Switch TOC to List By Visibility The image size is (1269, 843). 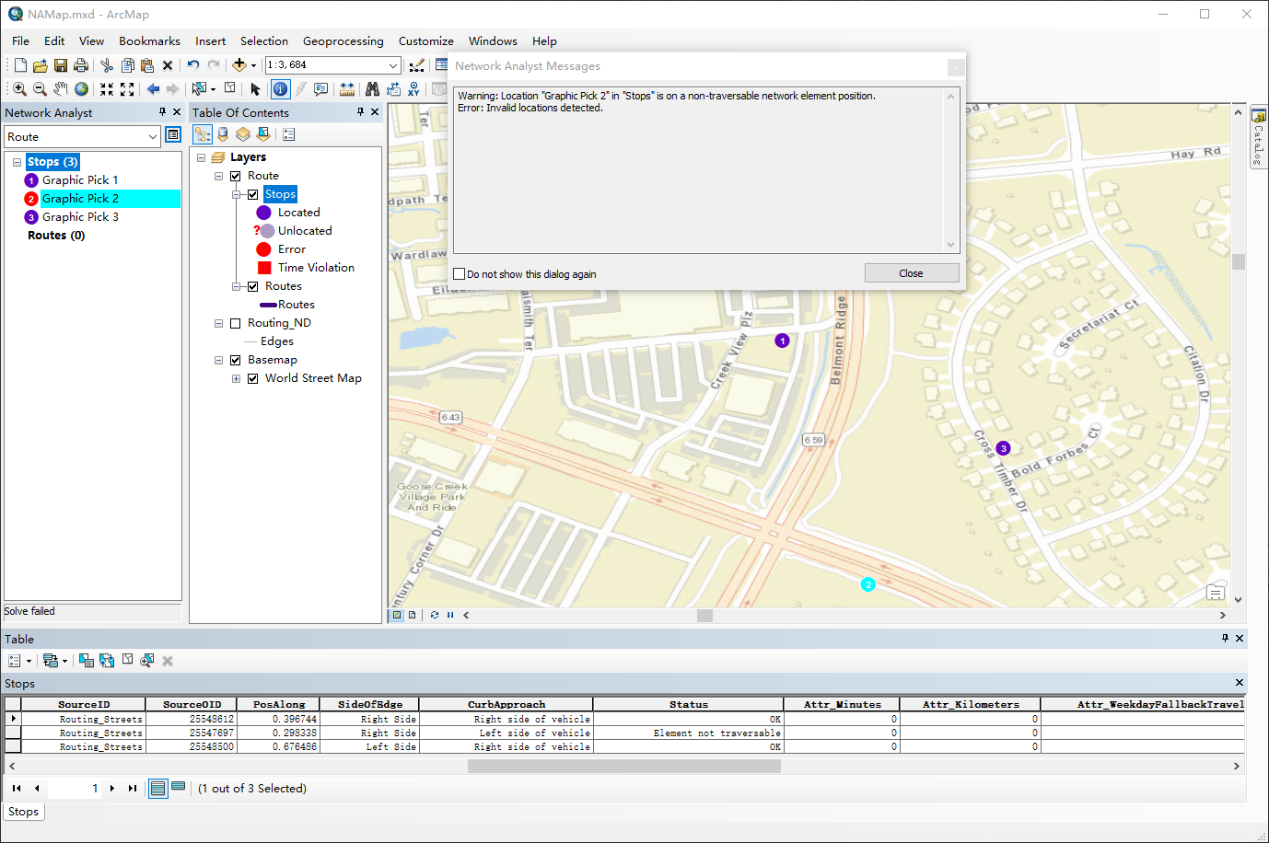pos(243,134)
